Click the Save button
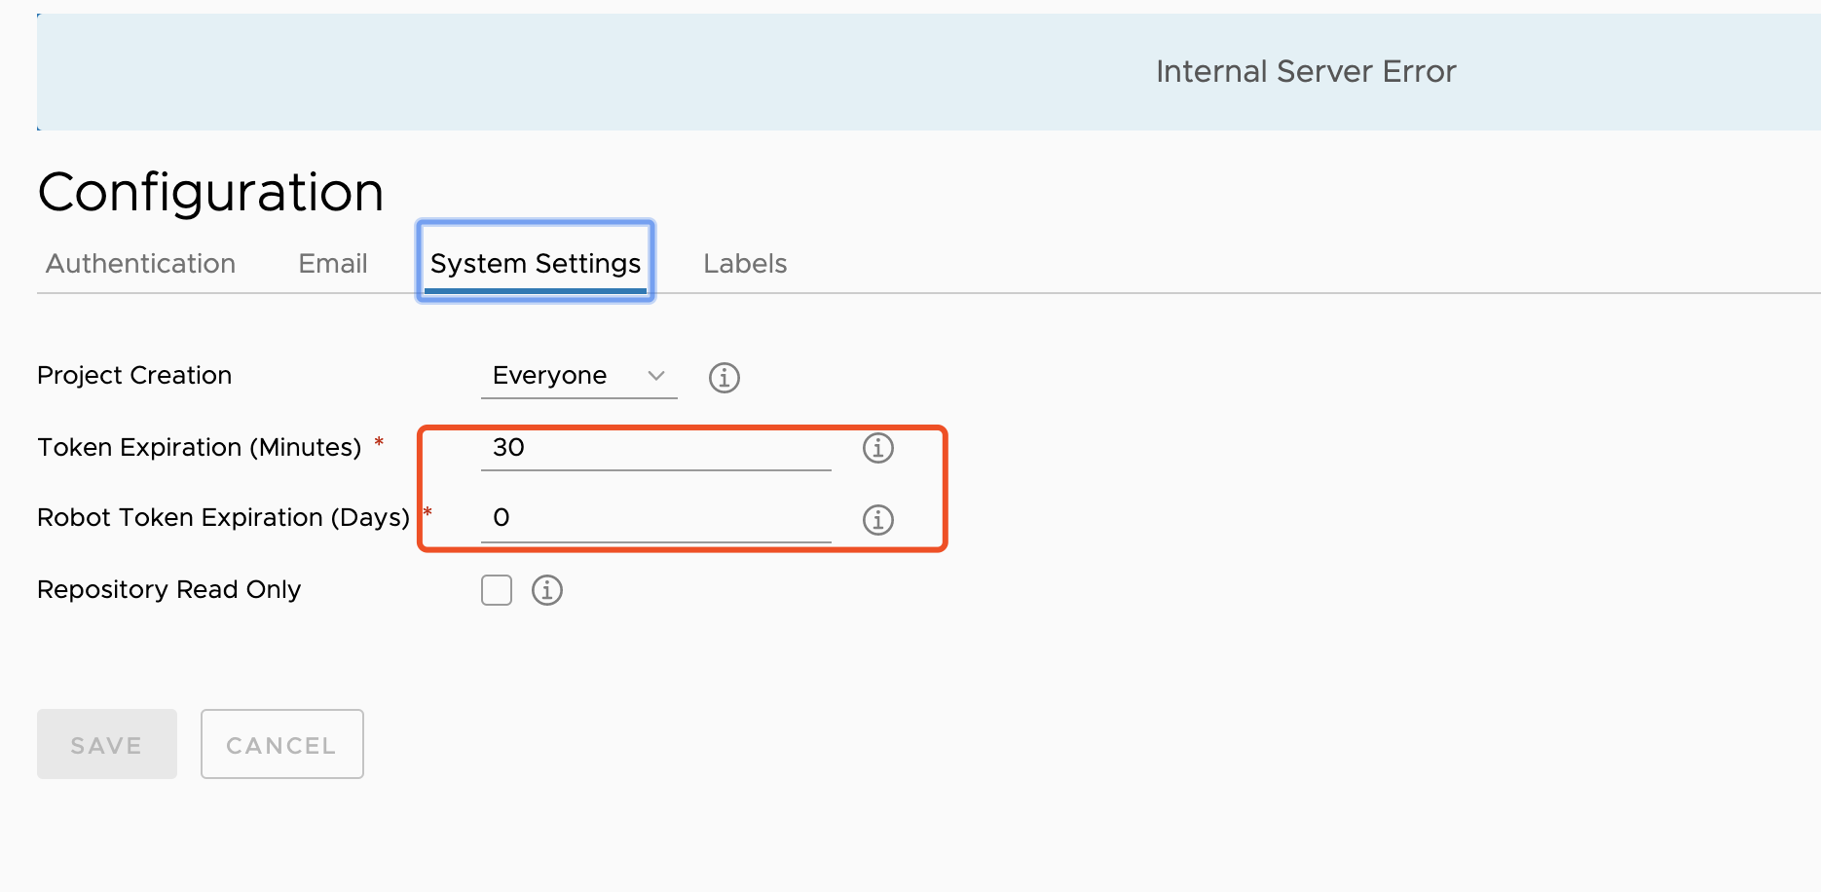This screenshot has width=1821, height=892. [107, 745]
